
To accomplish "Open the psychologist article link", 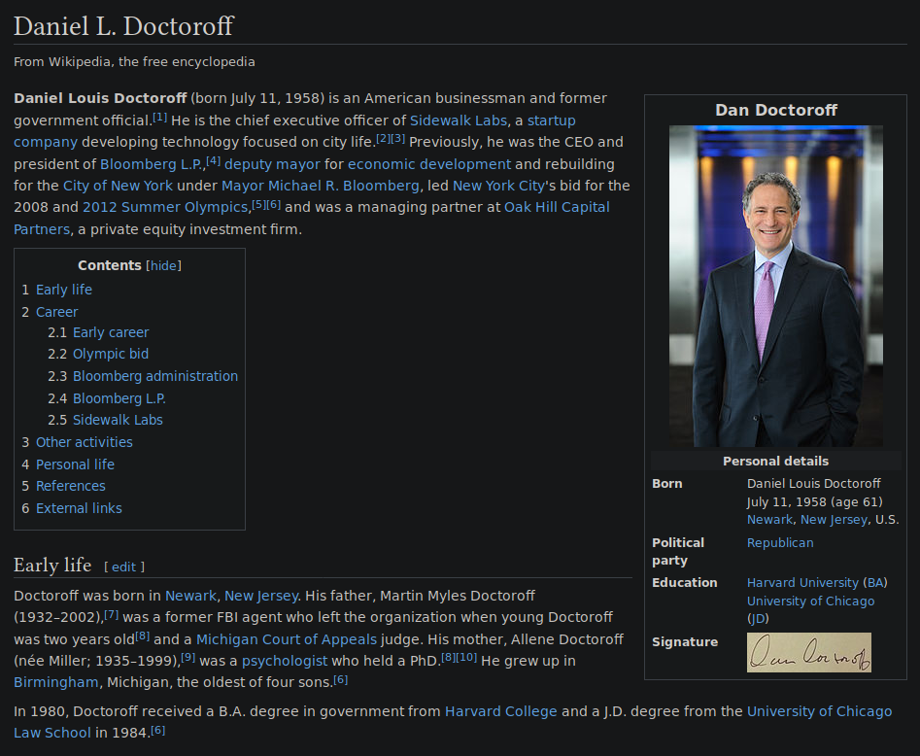I will (x=285, y=661).
